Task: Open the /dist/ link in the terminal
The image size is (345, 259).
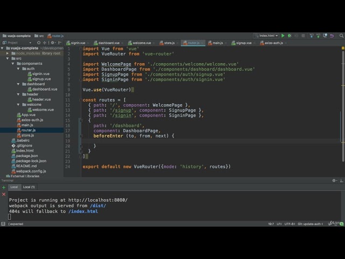Action: 98,206
